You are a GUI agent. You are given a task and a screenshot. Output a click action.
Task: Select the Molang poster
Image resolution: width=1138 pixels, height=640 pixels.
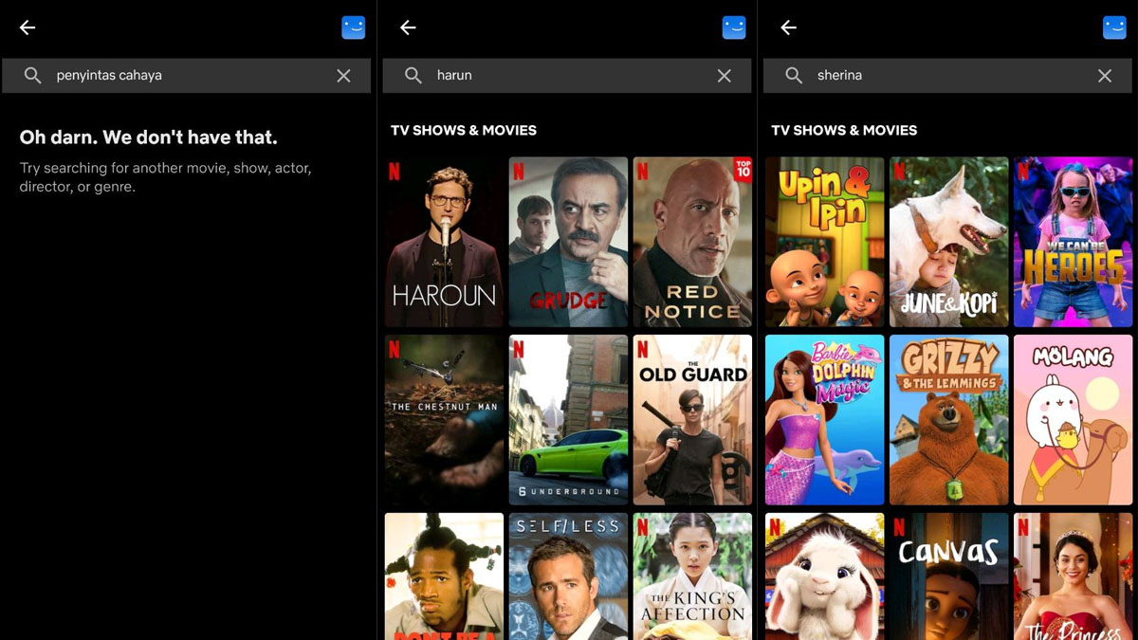1074,420
